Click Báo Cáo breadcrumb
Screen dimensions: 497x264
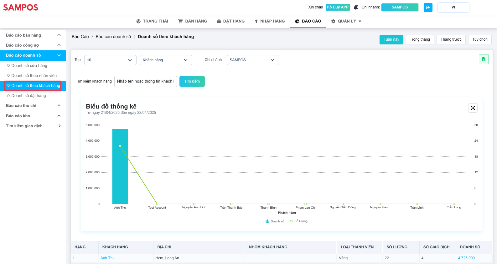(x=80, y=37)
